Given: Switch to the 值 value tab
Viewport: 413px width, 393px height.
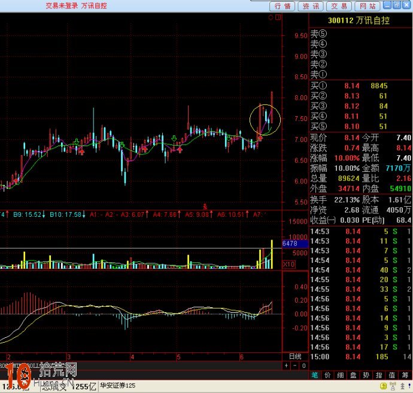Looking at the screenshot, I should (x=392, y=375).
